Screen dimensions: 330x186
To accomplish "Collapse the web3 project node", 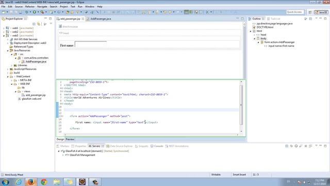I will (4, 36).
